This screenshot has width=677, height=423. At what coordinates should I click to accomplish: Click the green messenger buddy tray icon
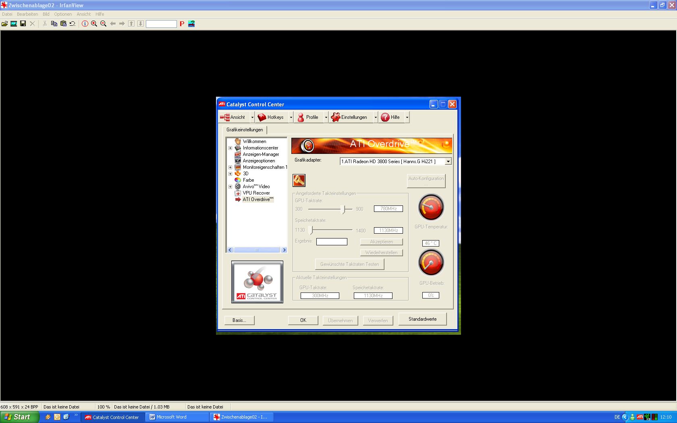(632, 417)
